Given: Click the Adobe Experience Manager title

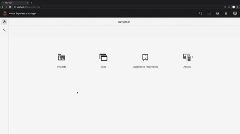Looking at the screenshot, I should click(22, 14).
